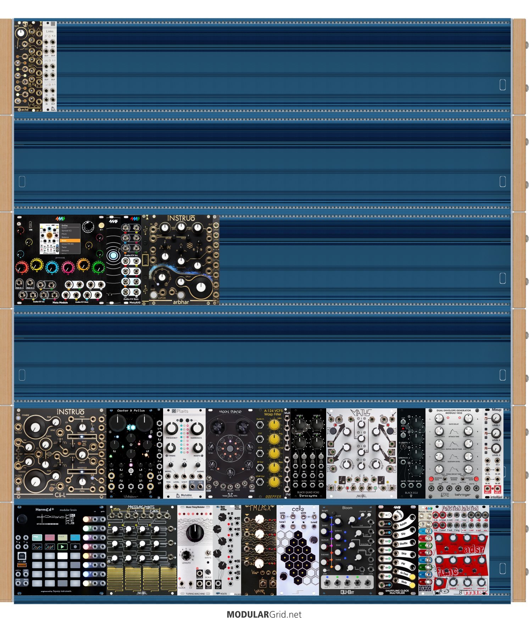Flip the Turing Machine WRITE switch
The height and width of the screenshot is (622, 529).
(208, 553)
